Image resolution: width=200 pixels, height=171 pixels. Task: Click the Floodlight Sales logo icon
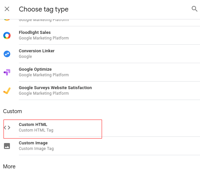[7, 36]
